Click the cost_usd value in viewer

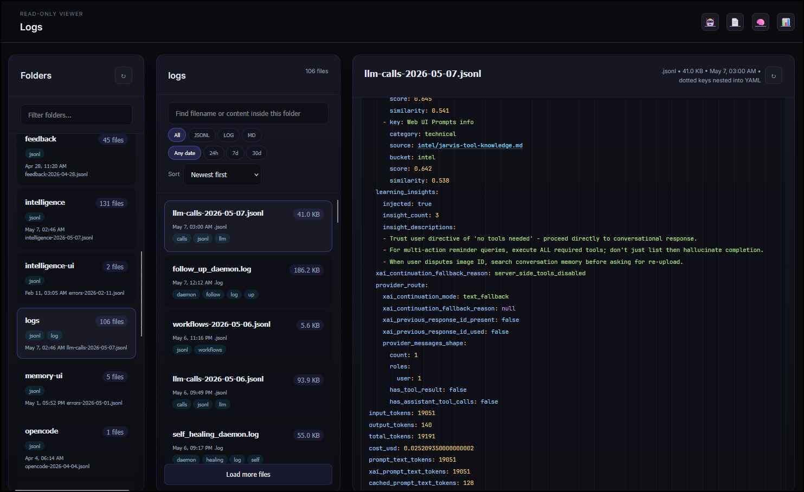(x=439, y=448)
